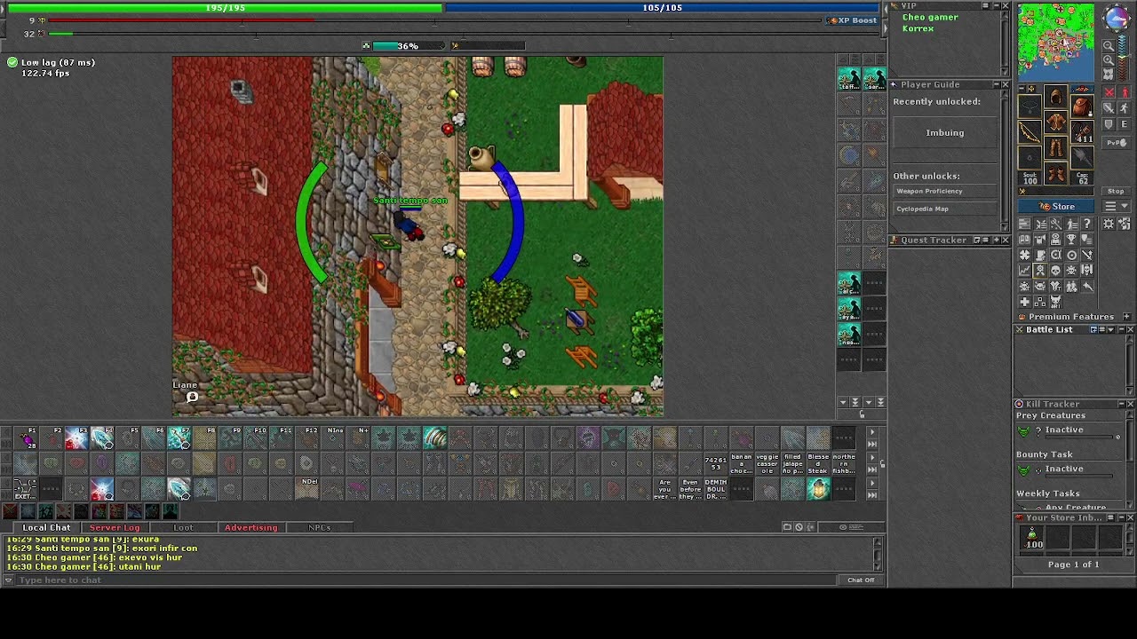Open the Advertising chat tab

point(251,527)
